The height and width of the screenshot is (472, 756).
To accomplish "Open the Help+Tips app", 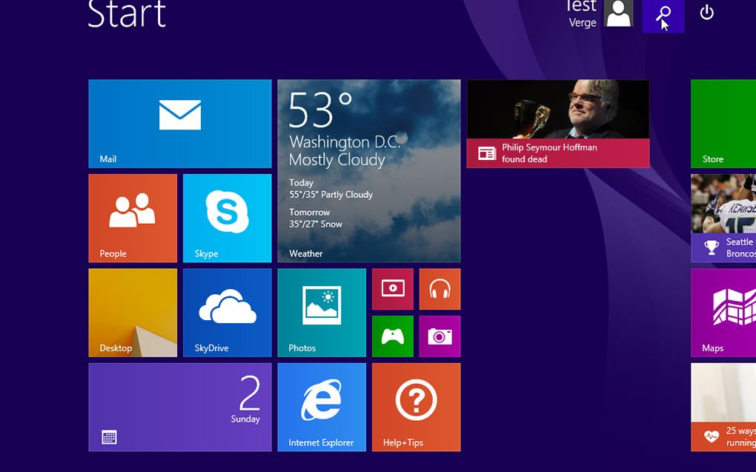I will (x=416, y=406).
